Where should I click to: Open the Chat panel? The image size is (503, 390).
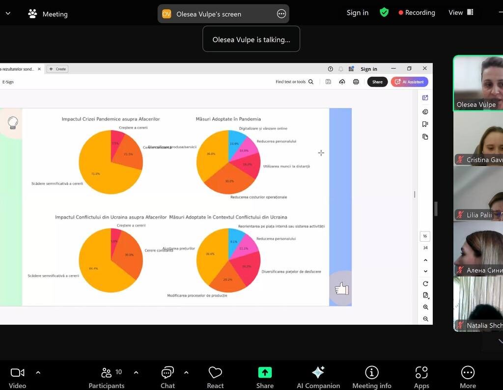coord(168,377)
